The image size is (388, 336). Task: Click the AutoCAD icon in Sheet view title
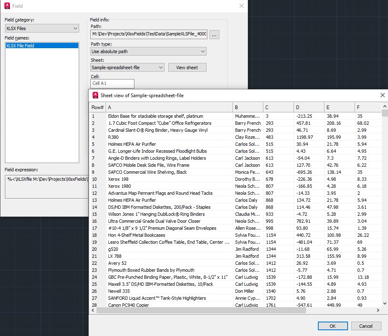point(95,95)
